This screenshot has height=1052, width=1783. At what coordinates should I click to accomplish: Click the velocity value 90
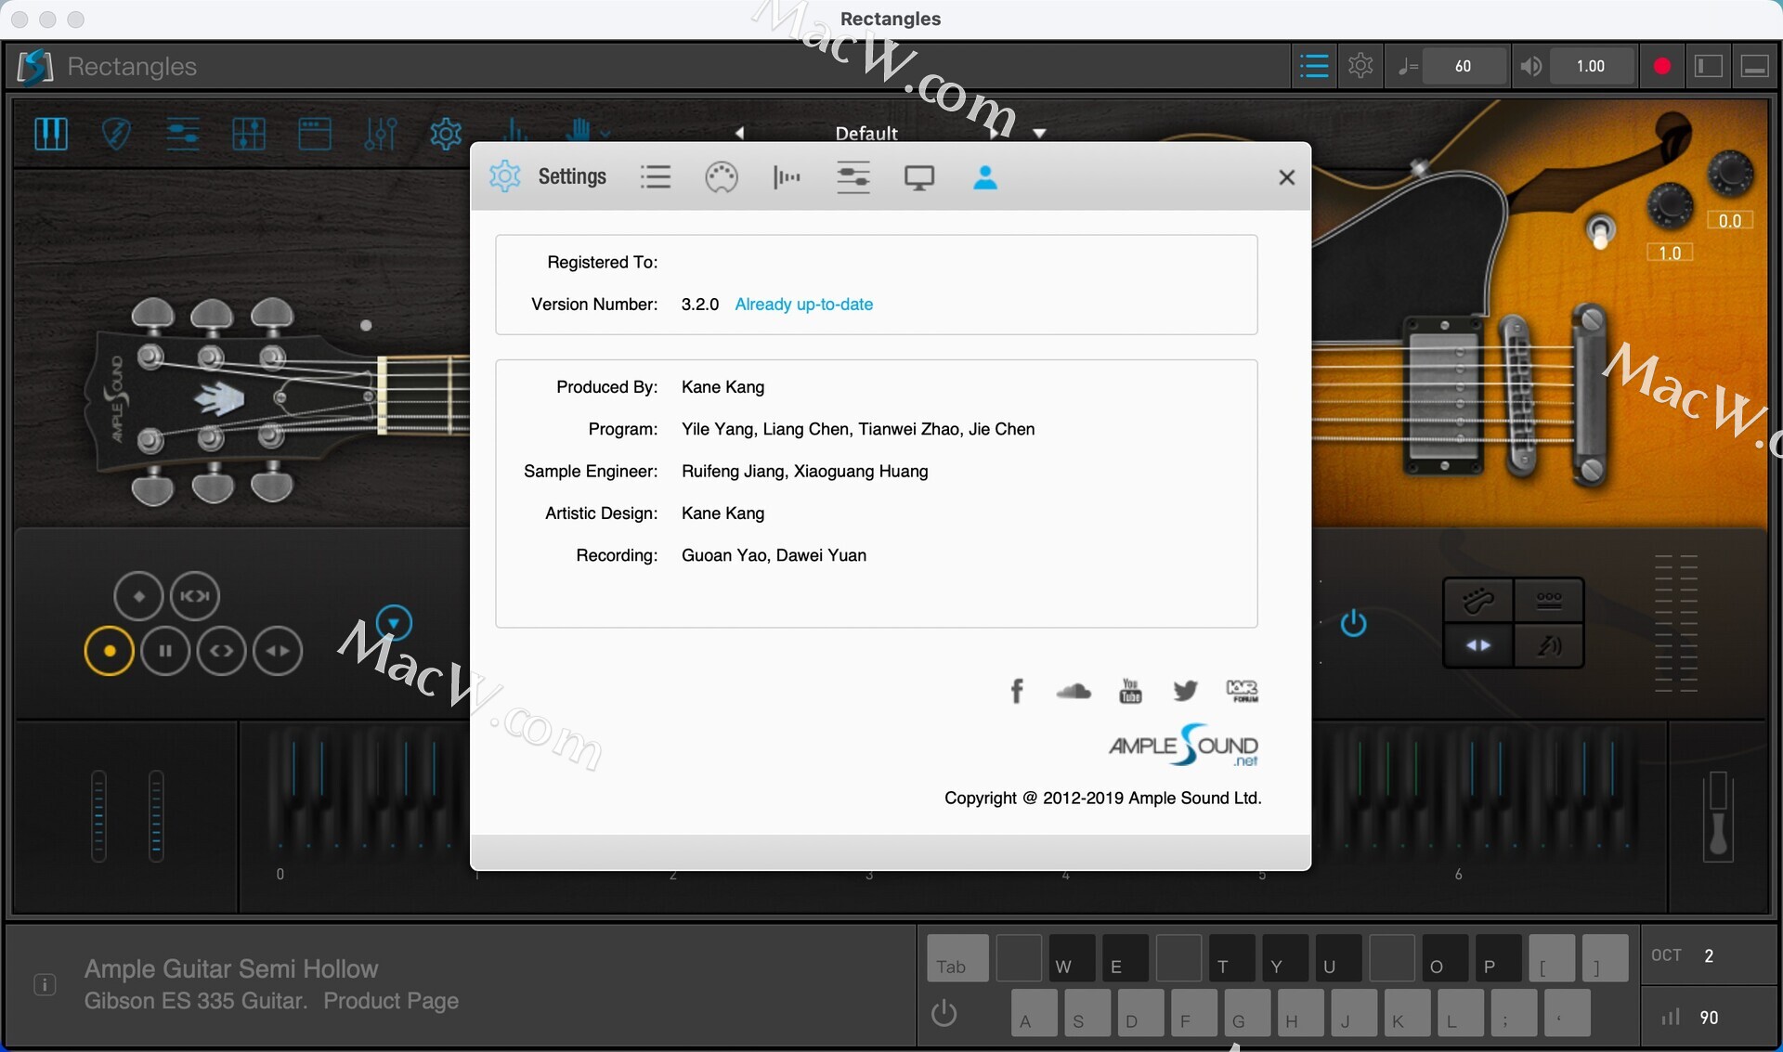coord(1709,1018)
